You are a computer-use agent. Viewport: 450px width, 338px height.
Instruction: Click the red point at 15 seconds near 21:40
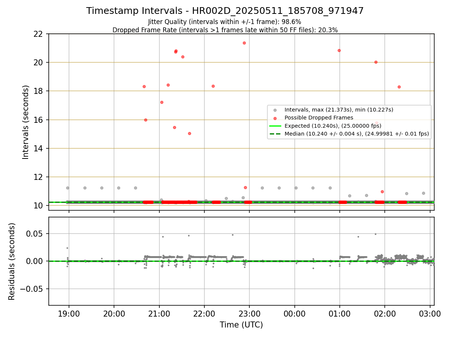pos(189,133)
